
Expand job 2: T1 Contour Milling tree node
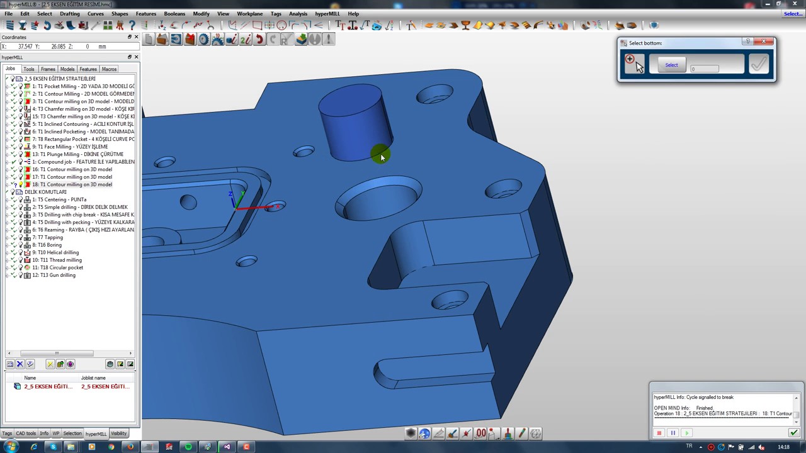[8, 94]
